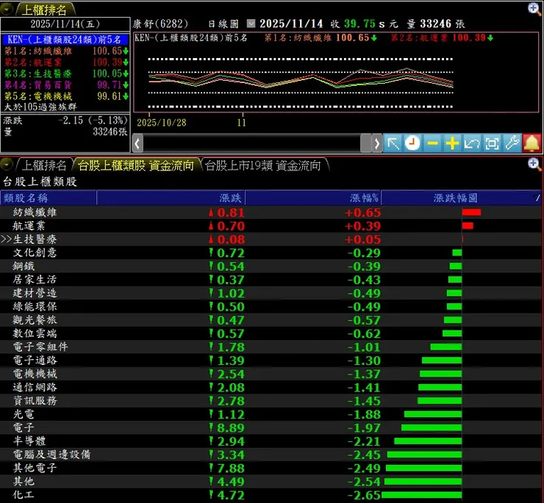
Task: Toggle the checkbox beside 日線圖 date
Action: (251, 23)
